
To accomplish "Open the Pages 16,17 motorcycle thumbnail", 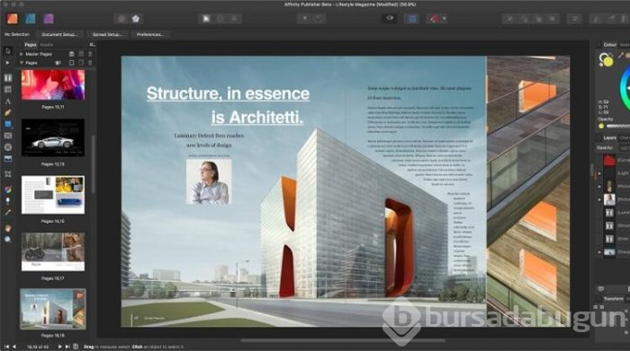I will tap(53, 251).
